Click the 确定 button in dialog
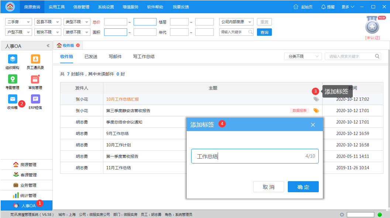This screenshot has height=218, width=390. [x=303, y=187]
